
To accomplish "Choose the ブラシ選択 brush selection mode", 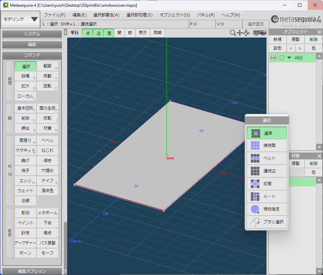I will [267, 222].
